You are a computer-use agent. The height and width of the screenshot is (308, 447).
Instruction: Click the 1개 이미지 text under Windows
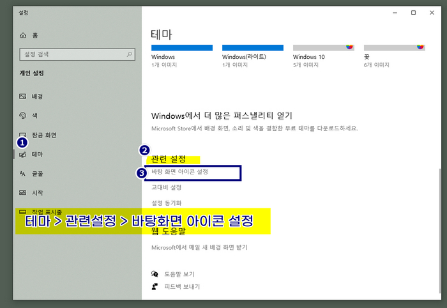click(164, 65)
